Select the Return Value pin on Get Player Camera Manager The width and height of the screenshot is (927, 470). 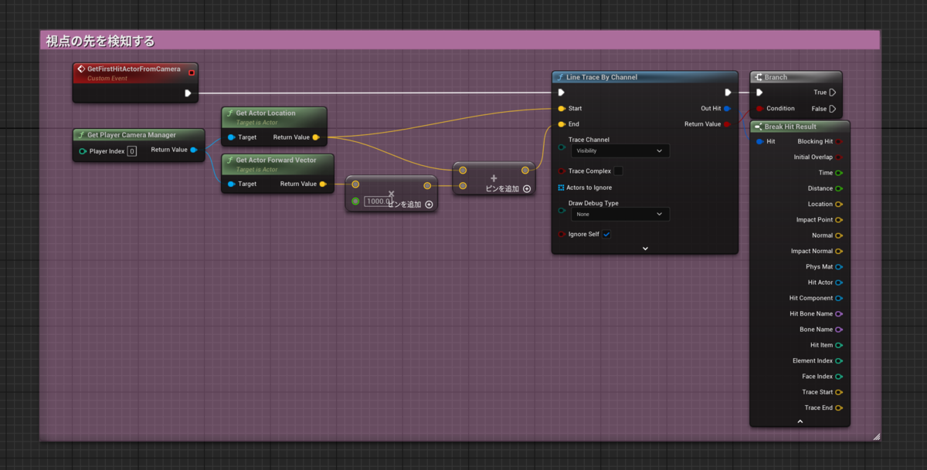193,150
